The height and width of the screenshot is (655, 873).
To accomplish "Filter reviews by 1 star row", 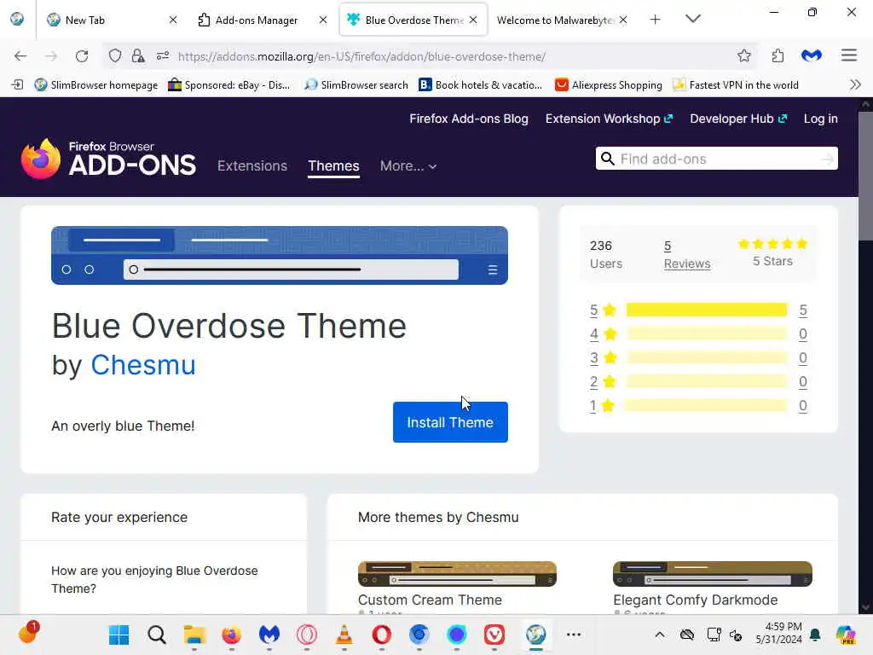I will tap(698, 405).
